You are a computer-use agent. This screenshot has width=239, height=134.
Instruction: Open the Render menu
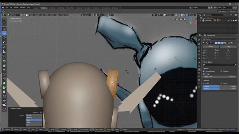tap(16, 7)
